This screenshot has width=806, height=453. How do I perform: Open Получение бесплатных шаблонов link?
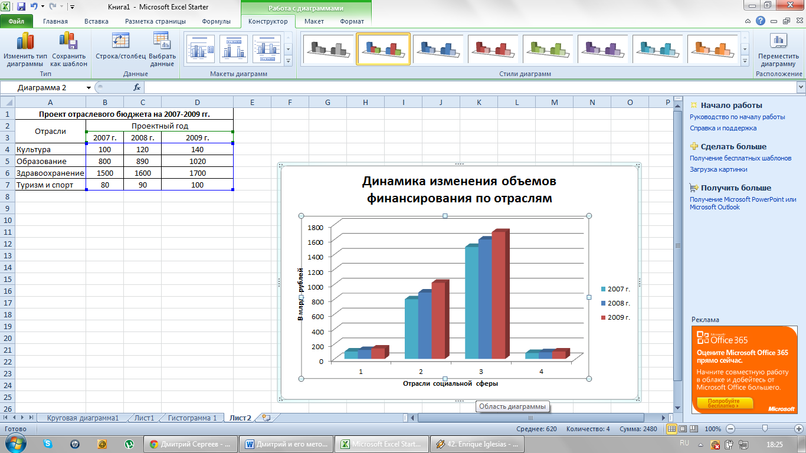click(741, 158)
